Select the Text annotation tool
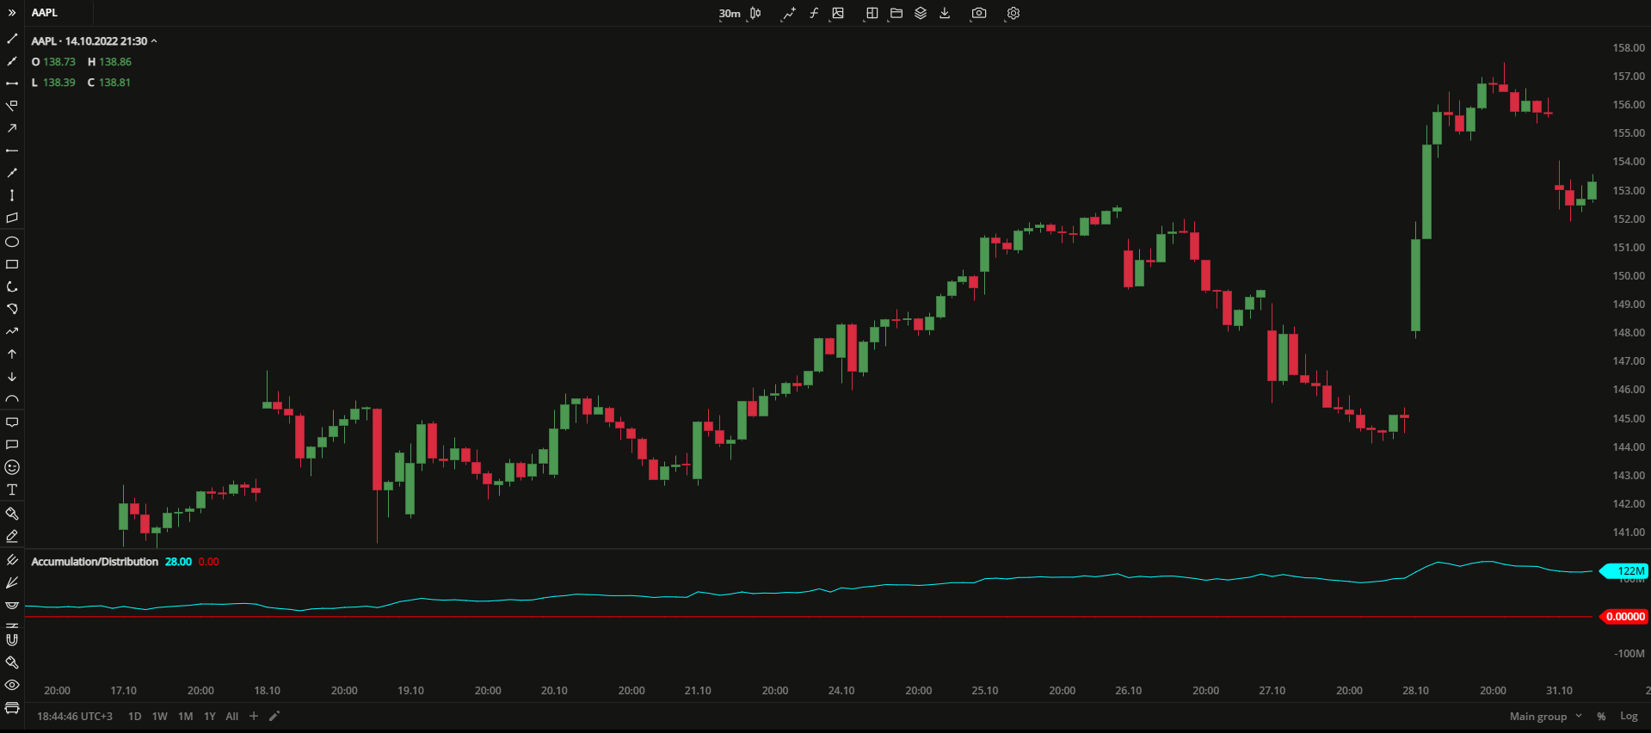This screenshot has height=733, width=1651. [x=12, y=490]
